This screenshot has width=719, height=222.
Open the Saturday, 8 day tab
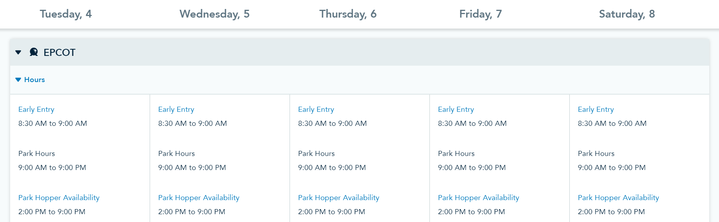click(x=627, y=14)
